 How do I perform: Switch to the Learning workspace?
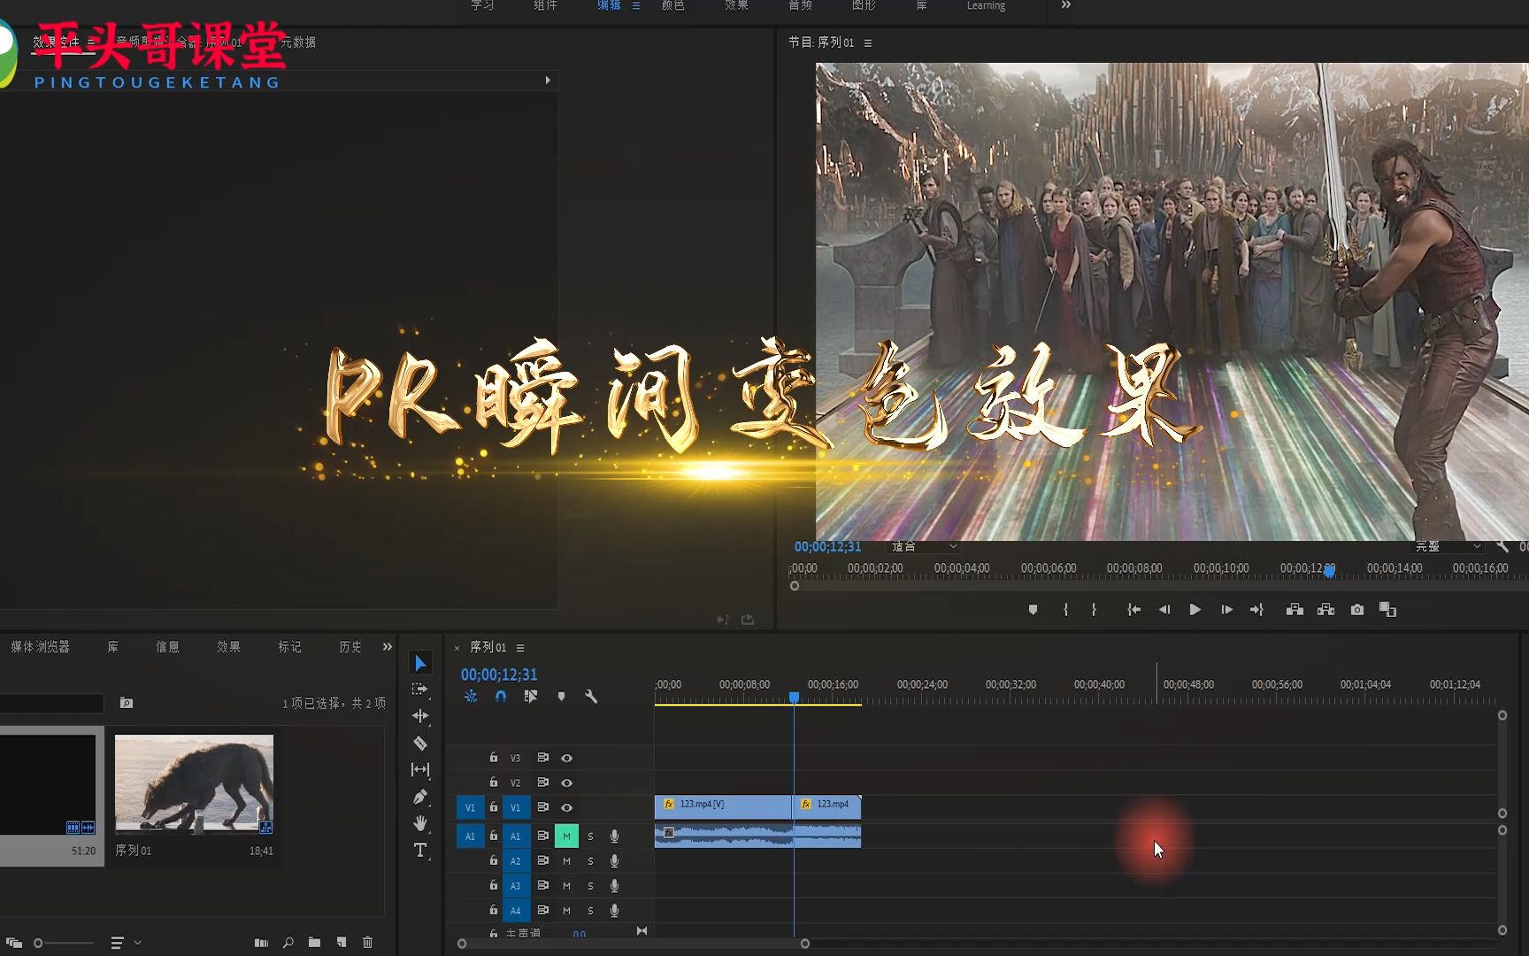coord(986,5)
